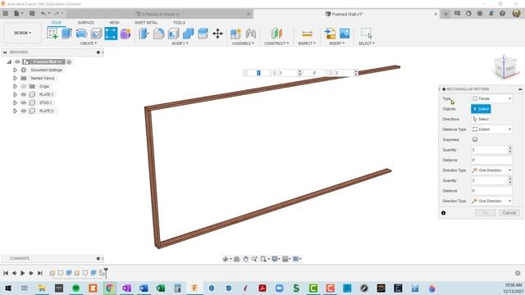
Task: Expand Document Settings node
Action: point(15,70)
